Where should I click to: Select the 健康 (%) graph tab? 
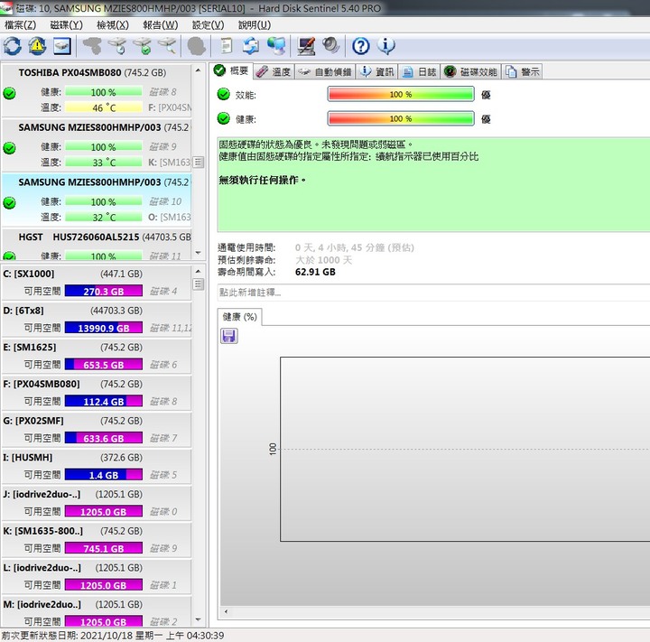pyautogui.click(x=239, y=317)
